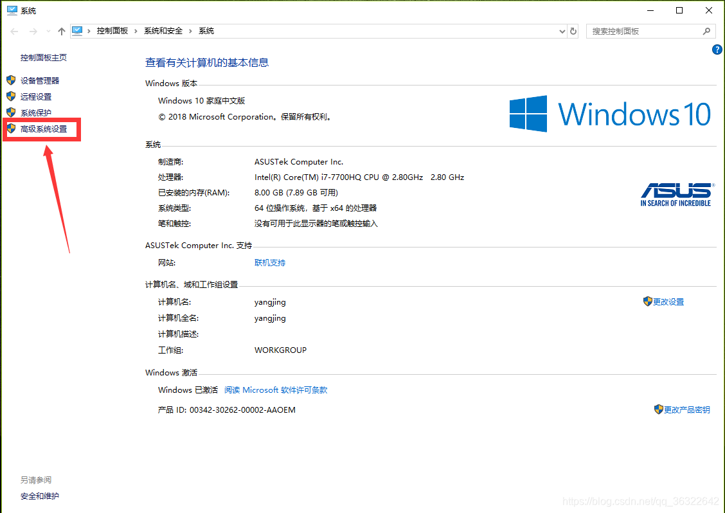Close the 系统 window

coord(709,10)
